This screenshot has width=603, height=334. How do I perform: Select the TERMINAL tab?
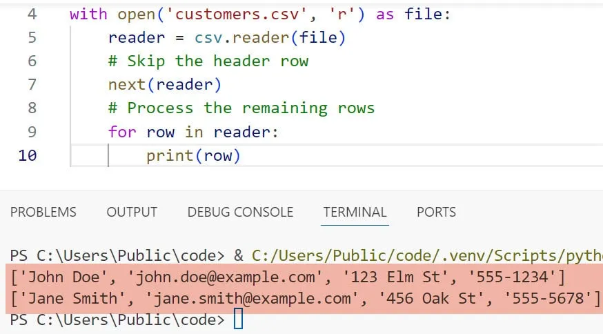[x=355, y=212]
